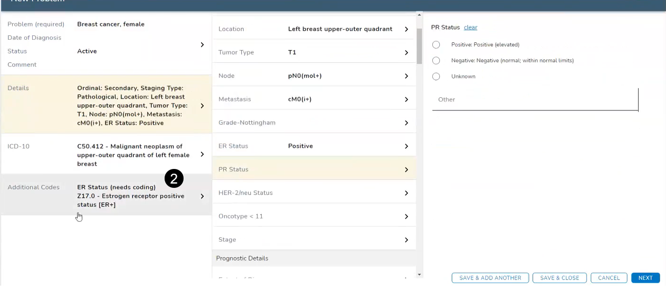Image resolution: width=666 pixels, height=286 pixels.
Task: Open the ICD-10 section chevron
Action: (202, 154)
